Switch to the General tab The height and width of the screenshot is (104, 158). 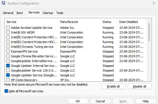point(8,13)
